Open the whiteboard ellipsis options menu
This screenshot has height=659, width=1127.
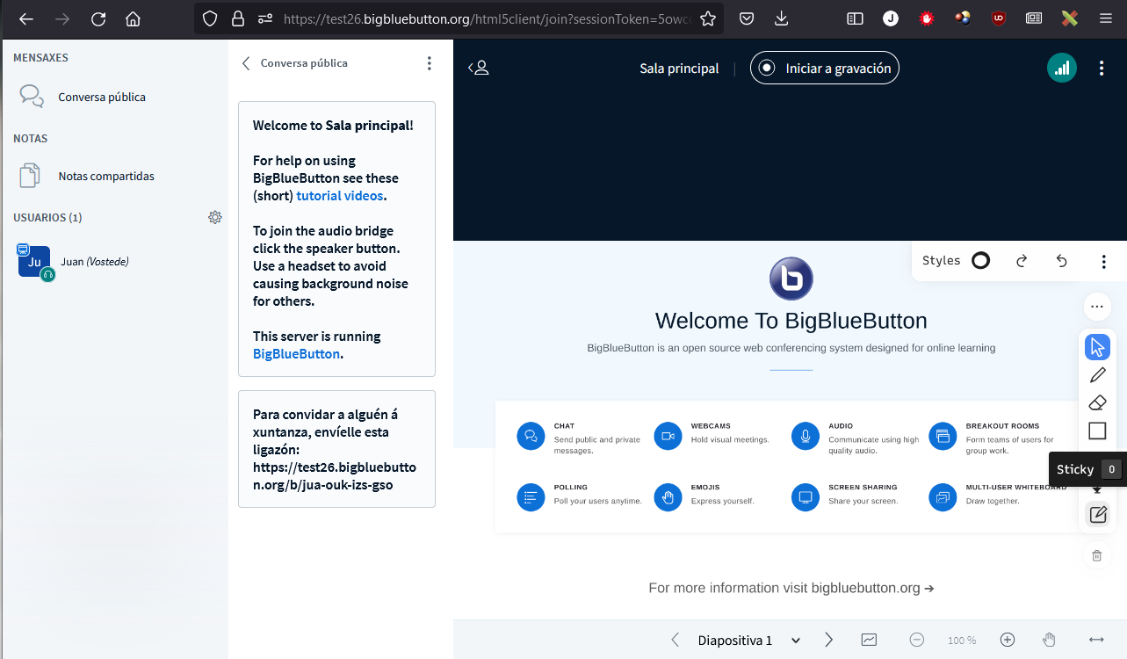(1096, 307)
